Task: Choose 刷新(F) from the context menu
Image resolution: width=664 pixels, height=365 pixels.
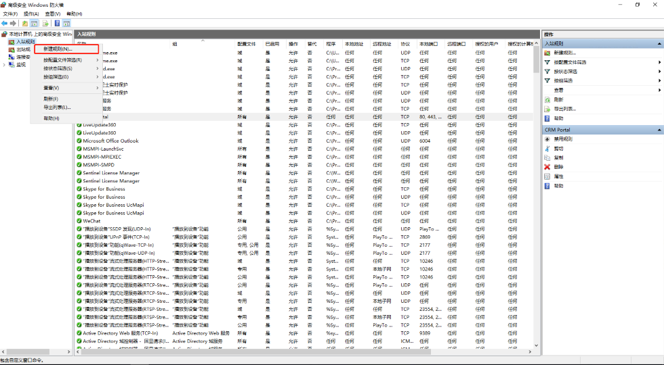Action: (x=66, y=99)
